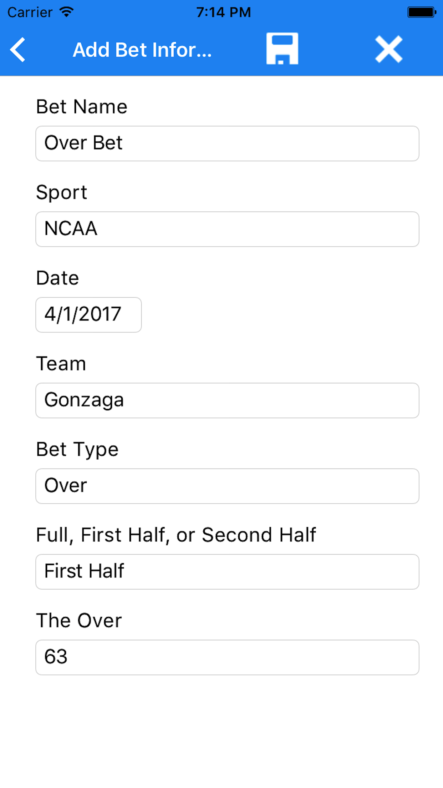Screen dimensions: 443x788
Task: Tap the Wi-Fi status icon
Action: (67, 12)
